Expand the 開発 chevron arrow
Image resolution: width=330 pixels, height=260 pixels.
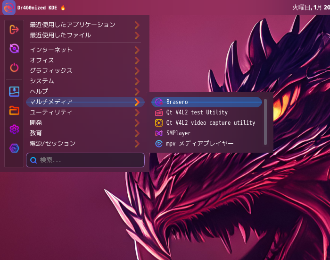click(137, 122)
